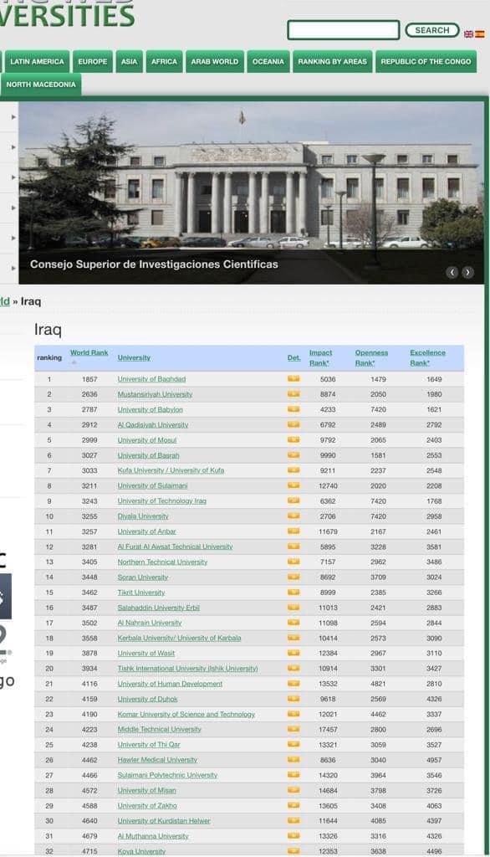The height and width of the screenshot is (857, 490).
Task: Sort table by Excellence Rank column
Action: (x=428, y=357)
